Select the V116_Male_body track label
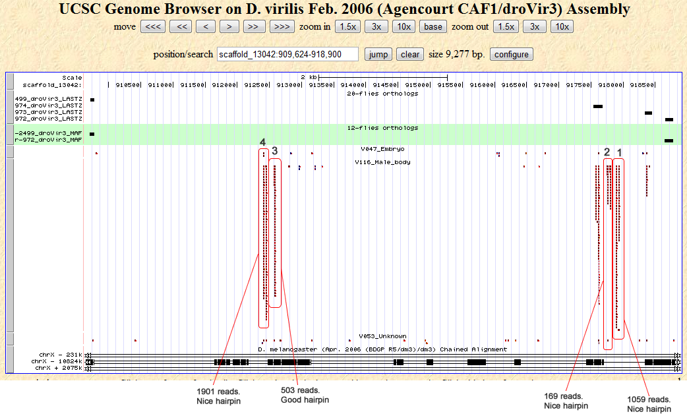The height and width of the screenshot is (414, 687). (x=382, y=162)
